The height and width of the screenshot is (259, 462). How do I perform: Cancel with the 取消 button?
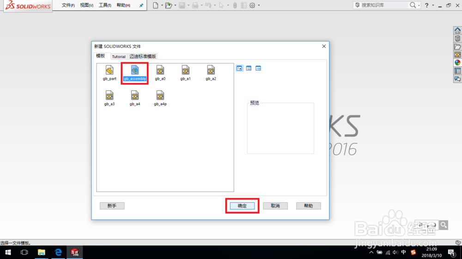(275, 206)
